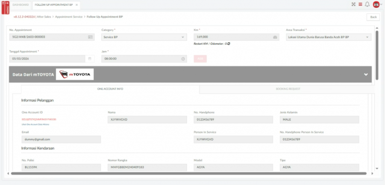Viewport: 385px width, 185px height.
Task: Click the Restart KM refresh icon
Action: [x=229, y=44]
